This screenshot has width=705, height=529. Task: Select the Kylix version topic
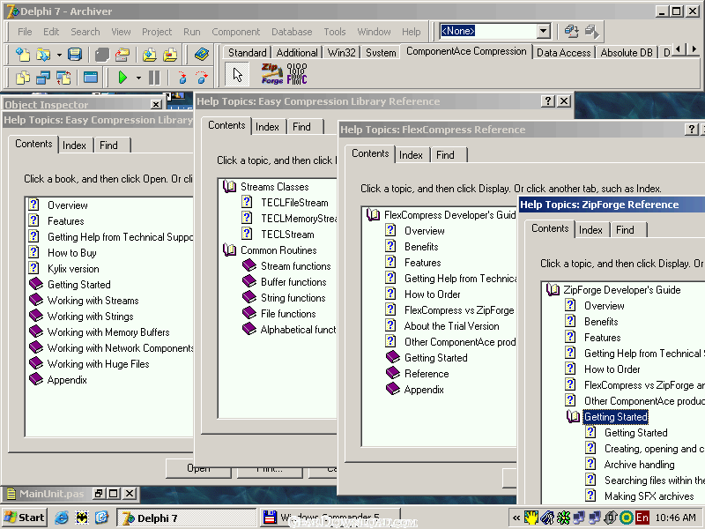coord(73,269)
